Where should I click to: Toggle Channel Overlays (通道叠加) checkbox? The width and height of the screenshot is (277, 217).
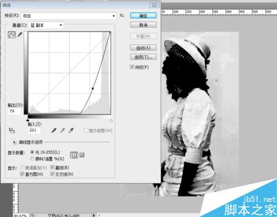click(22, 167)
